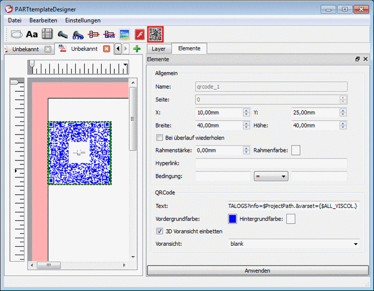Toggle the 3D Voransicht einbetten checkbox
This screenshot has height=291, width=374.
click(x=160, y=231)
